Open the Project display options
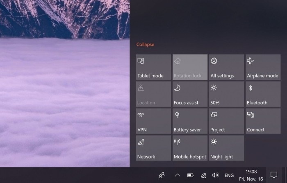 (226, 121)
